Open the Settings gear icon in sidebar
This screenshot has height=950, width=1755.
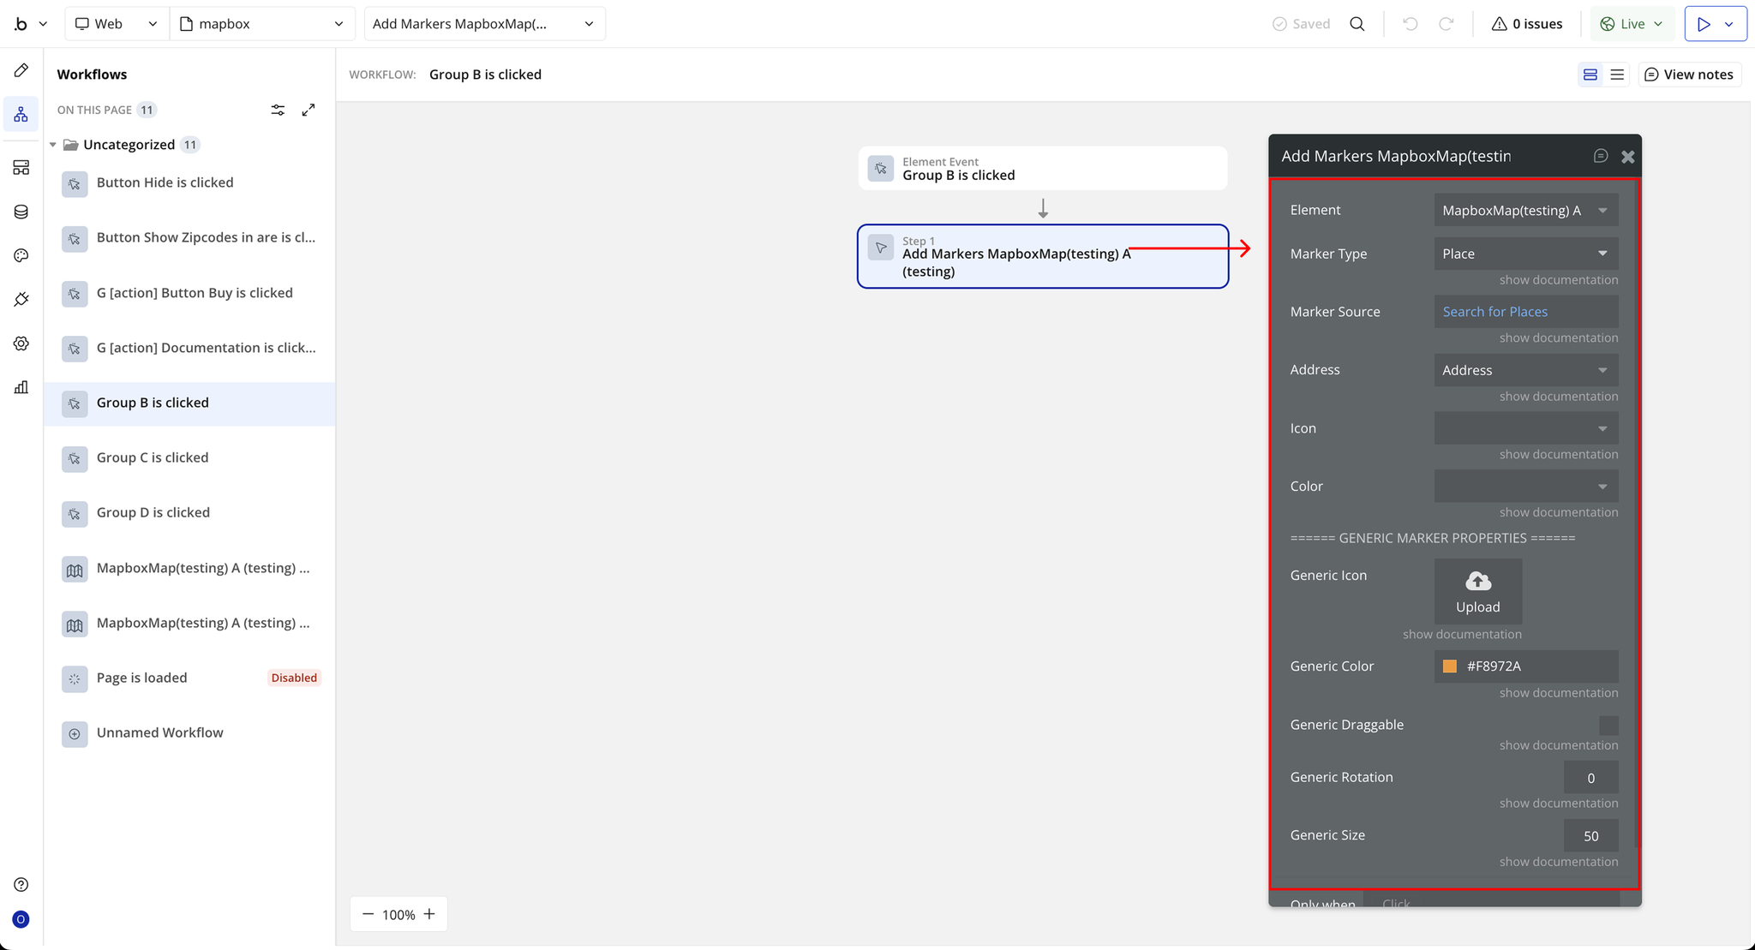21,344
